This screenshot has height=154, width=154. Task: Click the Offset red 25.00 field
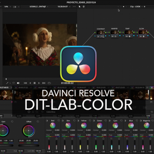click(x=21, y=140)
